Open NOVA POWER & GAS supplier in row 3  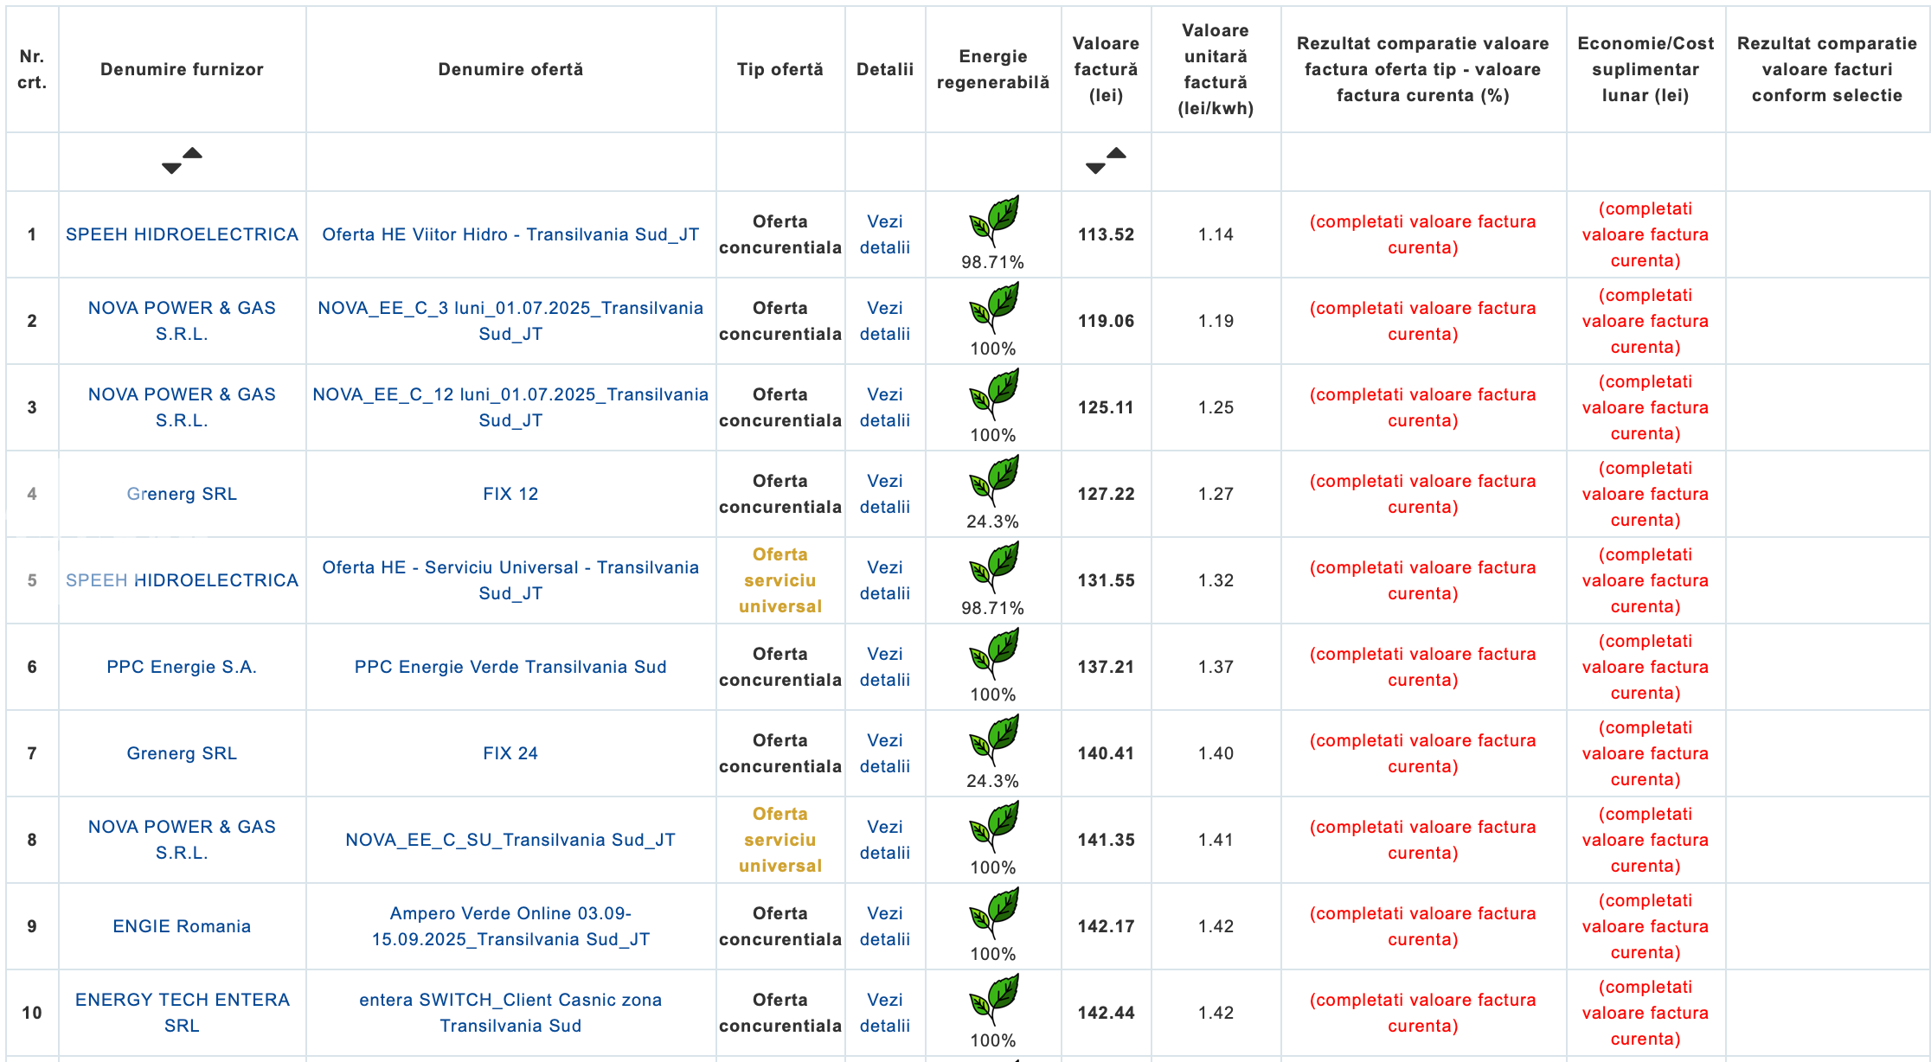point(182,407)
